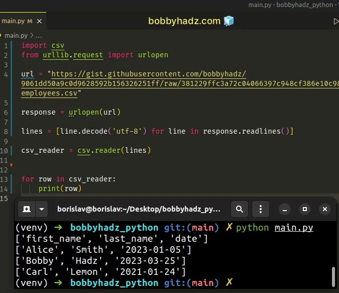Click the underlined main.py in the terminal command

(x=294, y=228)
